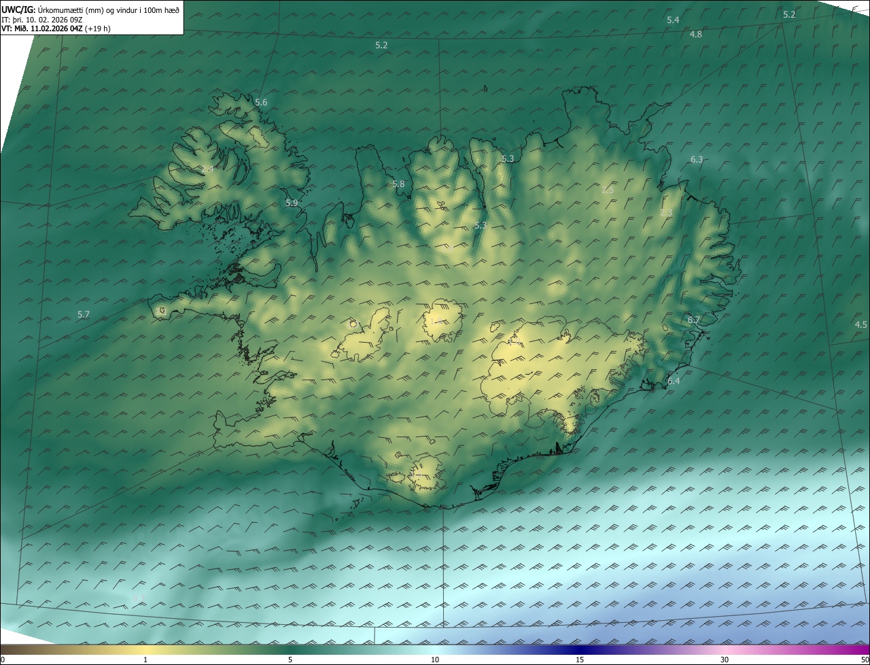Click the "5" label on colour scale
Viewport: 870px width, 665px height.
pyautogui.click(x=290, y=660)
